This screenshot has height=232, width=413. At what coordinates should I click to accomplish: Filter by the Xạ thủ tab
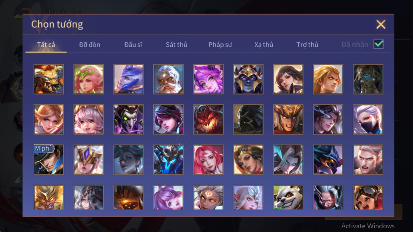coord(264,44)
